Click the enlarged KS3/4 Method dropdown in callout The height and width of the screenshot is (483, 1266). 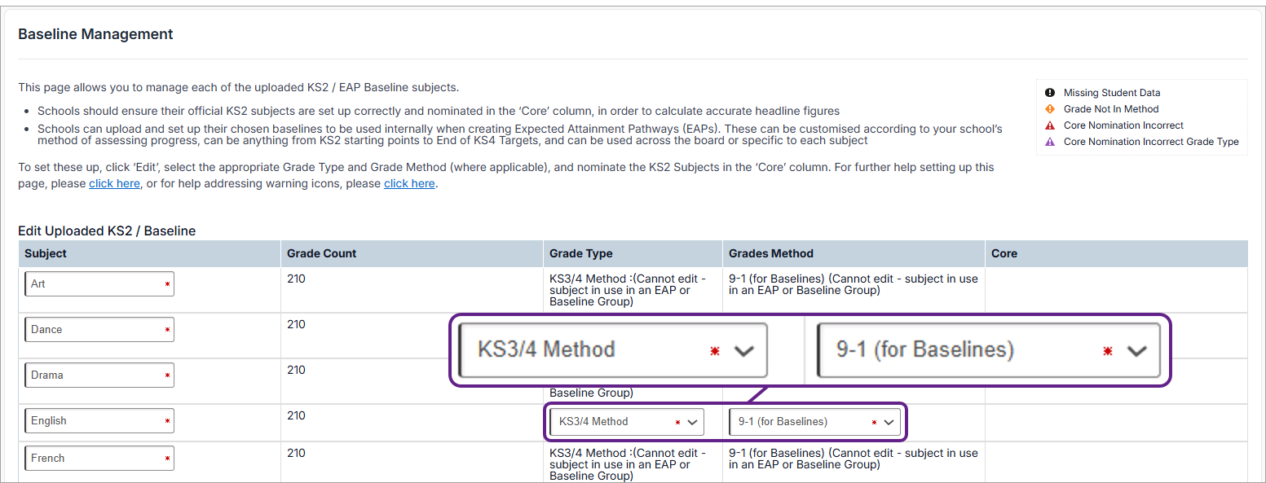pos(613,350)
